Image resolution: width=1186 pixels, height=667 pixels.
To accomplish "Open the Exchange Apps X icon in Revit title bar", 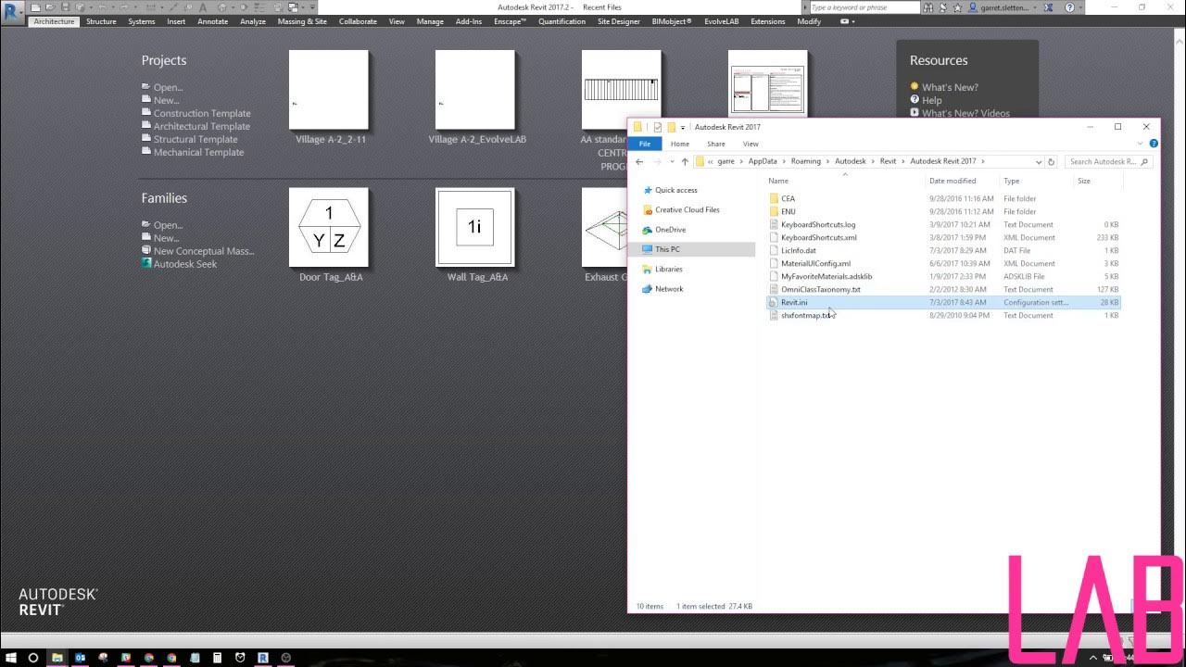I will (x=1049, y=7).
